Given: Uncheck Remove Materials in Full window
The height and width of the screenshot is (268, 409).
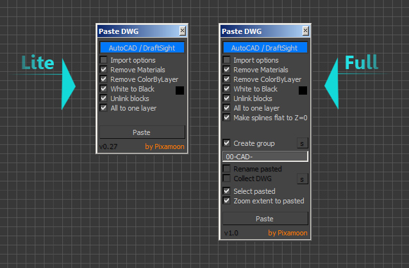Looking at the screenshot, I should pos(227,70).
